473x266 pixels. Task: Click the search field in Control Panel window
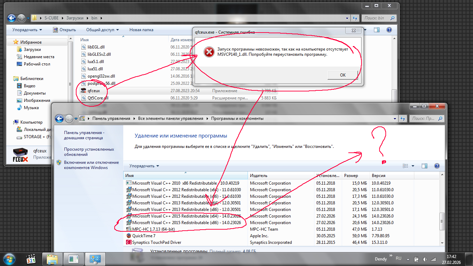pyautogui.click(x=424, y=118)
